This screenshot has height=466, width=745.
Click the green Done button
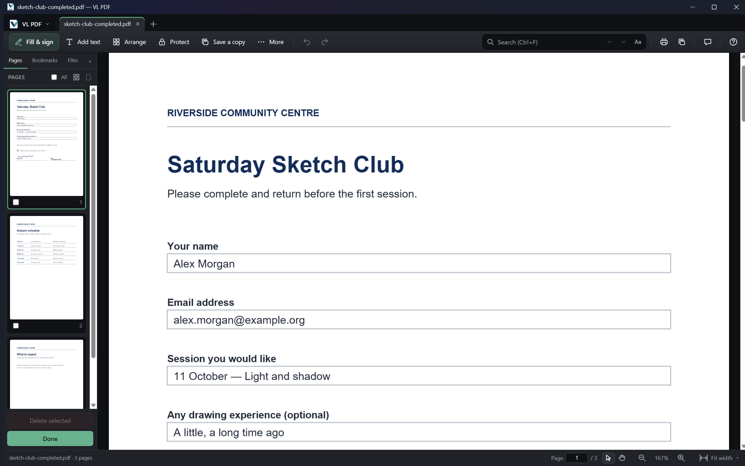coord(50,438)
